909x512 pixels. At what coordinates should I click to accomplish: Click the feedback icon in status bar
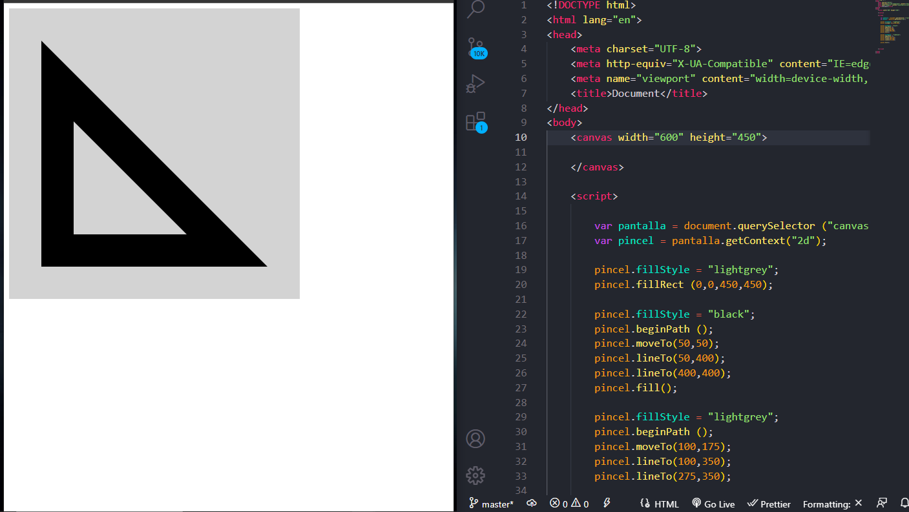pos(881,504)
